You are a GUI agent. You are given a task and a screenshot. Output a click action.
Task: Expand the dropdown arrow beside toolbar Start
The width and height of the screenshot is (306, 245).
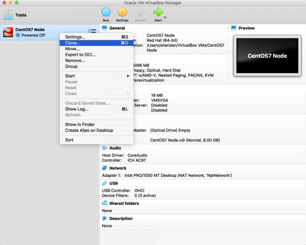tap(165, 18)
